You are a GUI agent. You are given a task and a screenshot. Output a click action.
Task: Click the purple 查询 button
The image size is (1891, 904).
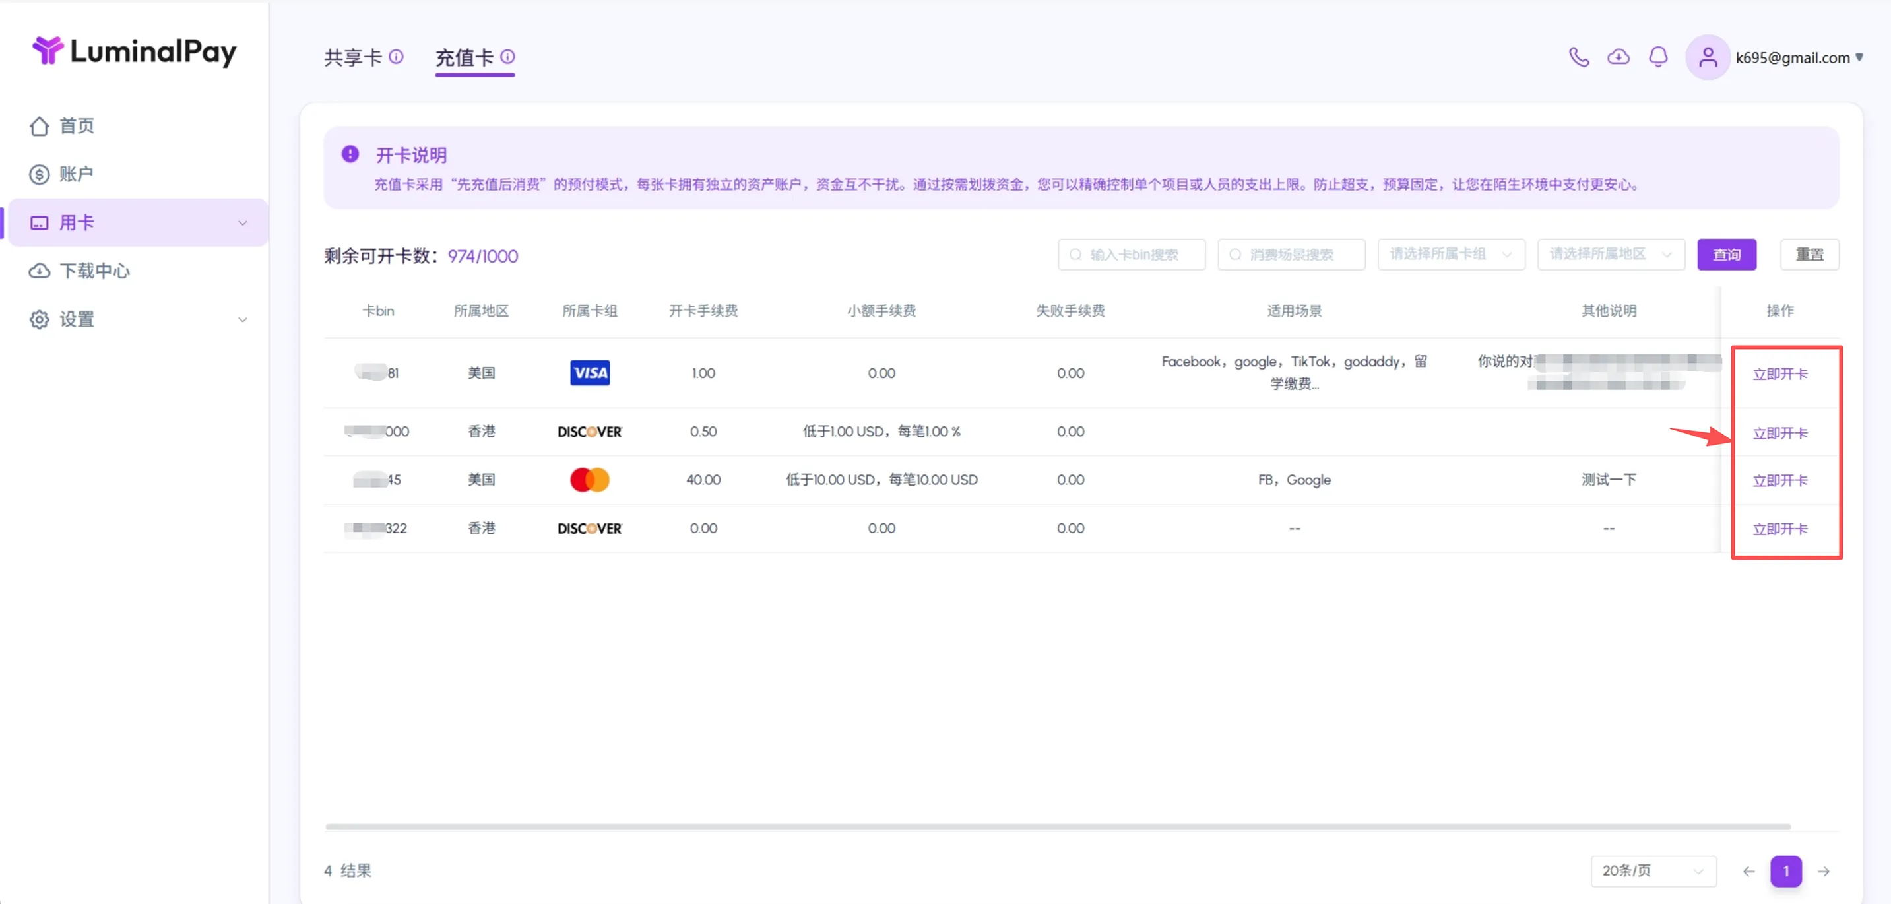coord(1727,254)
